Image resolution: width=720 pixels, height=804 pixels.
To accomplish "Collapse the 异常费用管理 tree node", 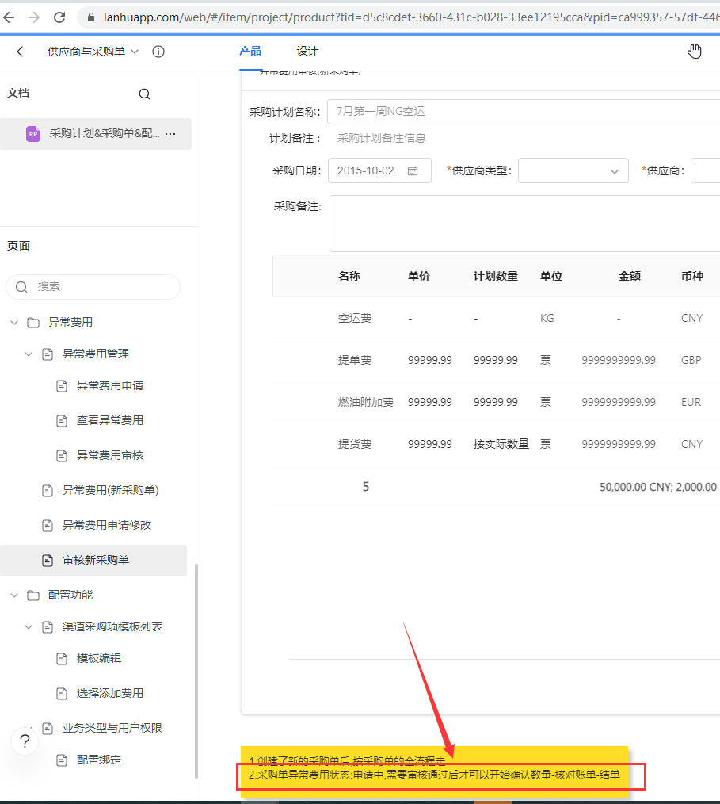I will [x=29, y=354].
